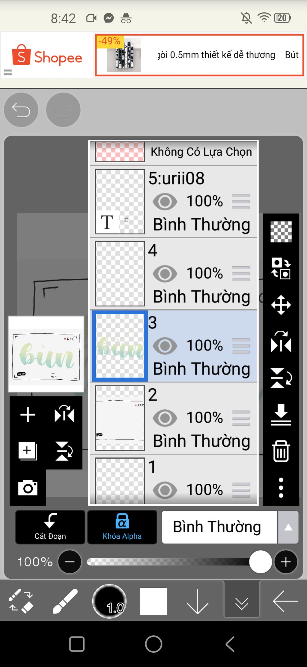
Task: Select the brush tool in bottom toolbar
Action: [65, 601]
